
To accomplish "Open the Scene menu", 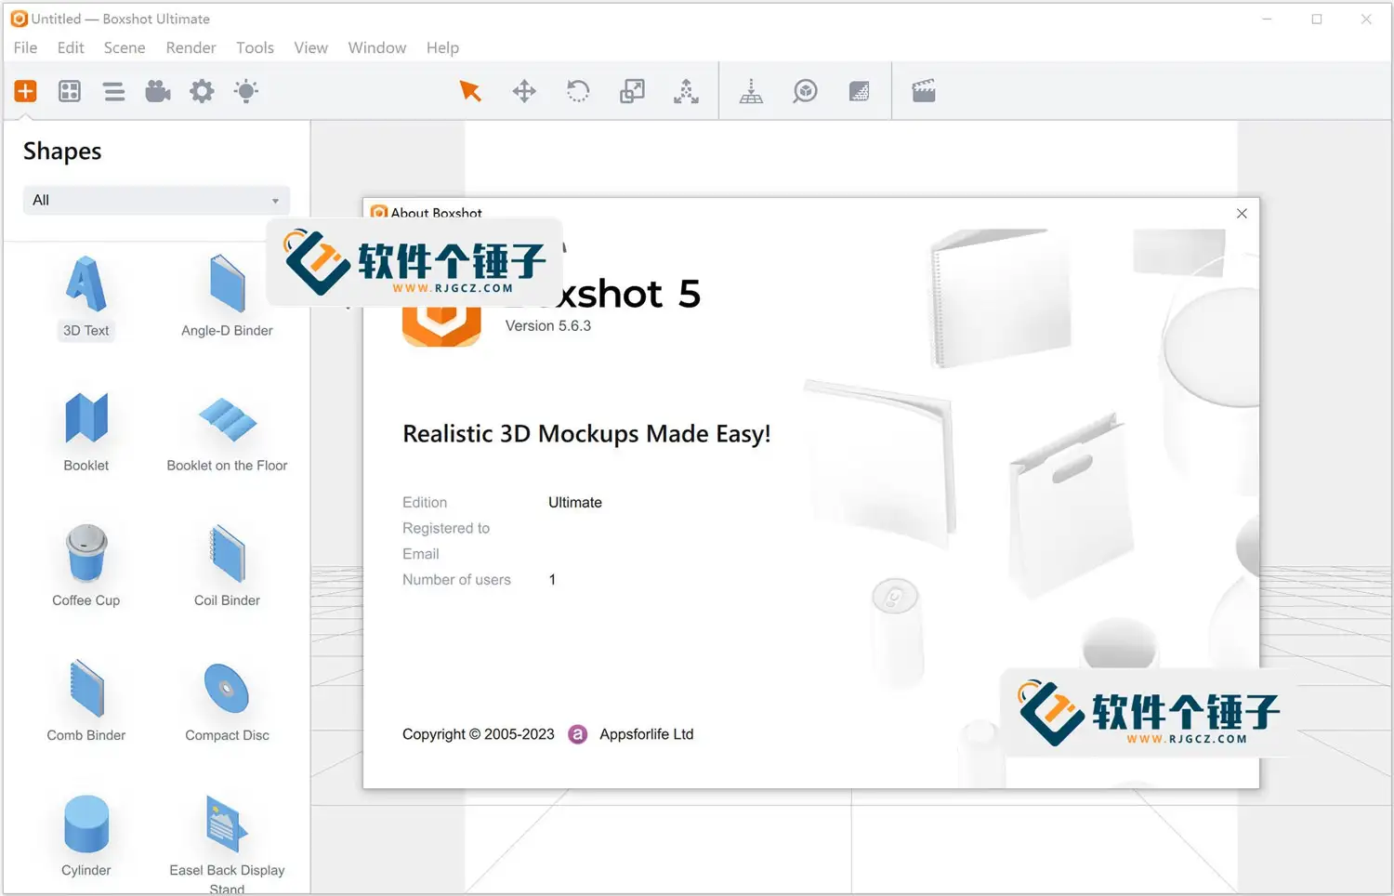I will pos(125,47).
